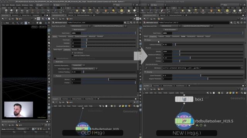Viewport: 247px width, 138px height.
Task: Switch to Output tab in H19.5 panel
Action: click(x=208, y=36)
